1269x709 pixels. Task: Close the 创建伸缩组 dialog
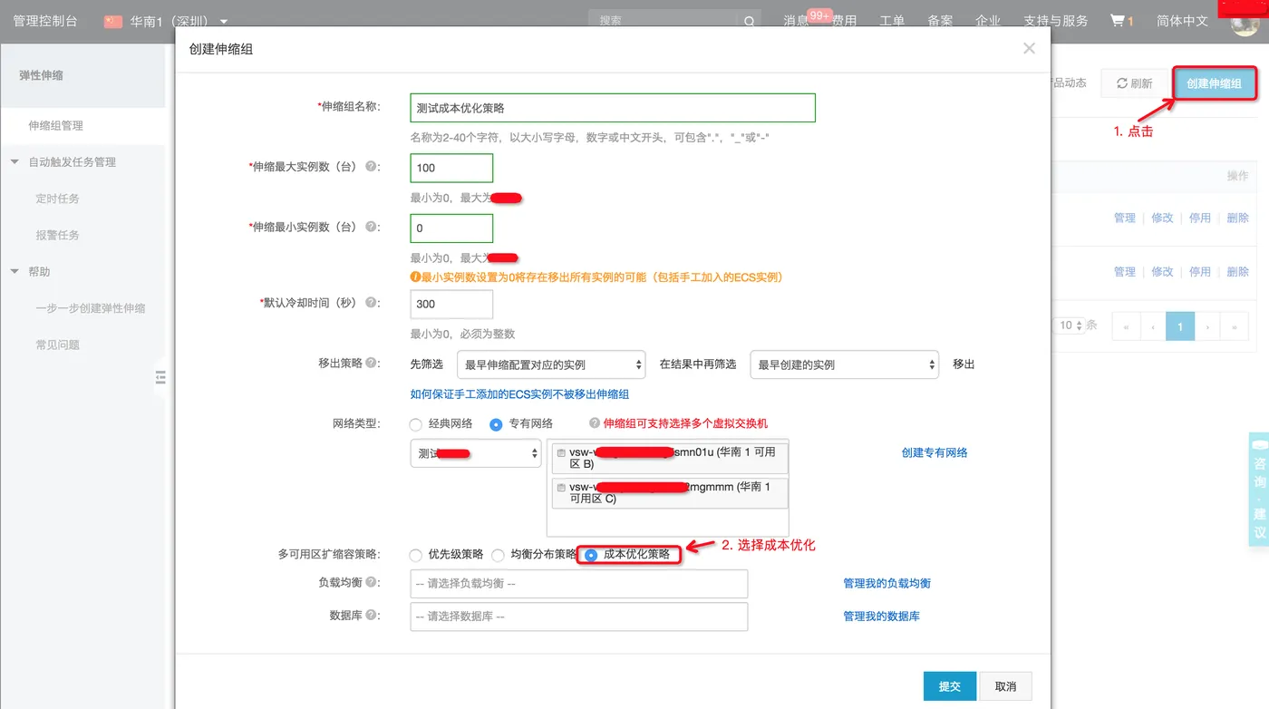[1029, 48]
